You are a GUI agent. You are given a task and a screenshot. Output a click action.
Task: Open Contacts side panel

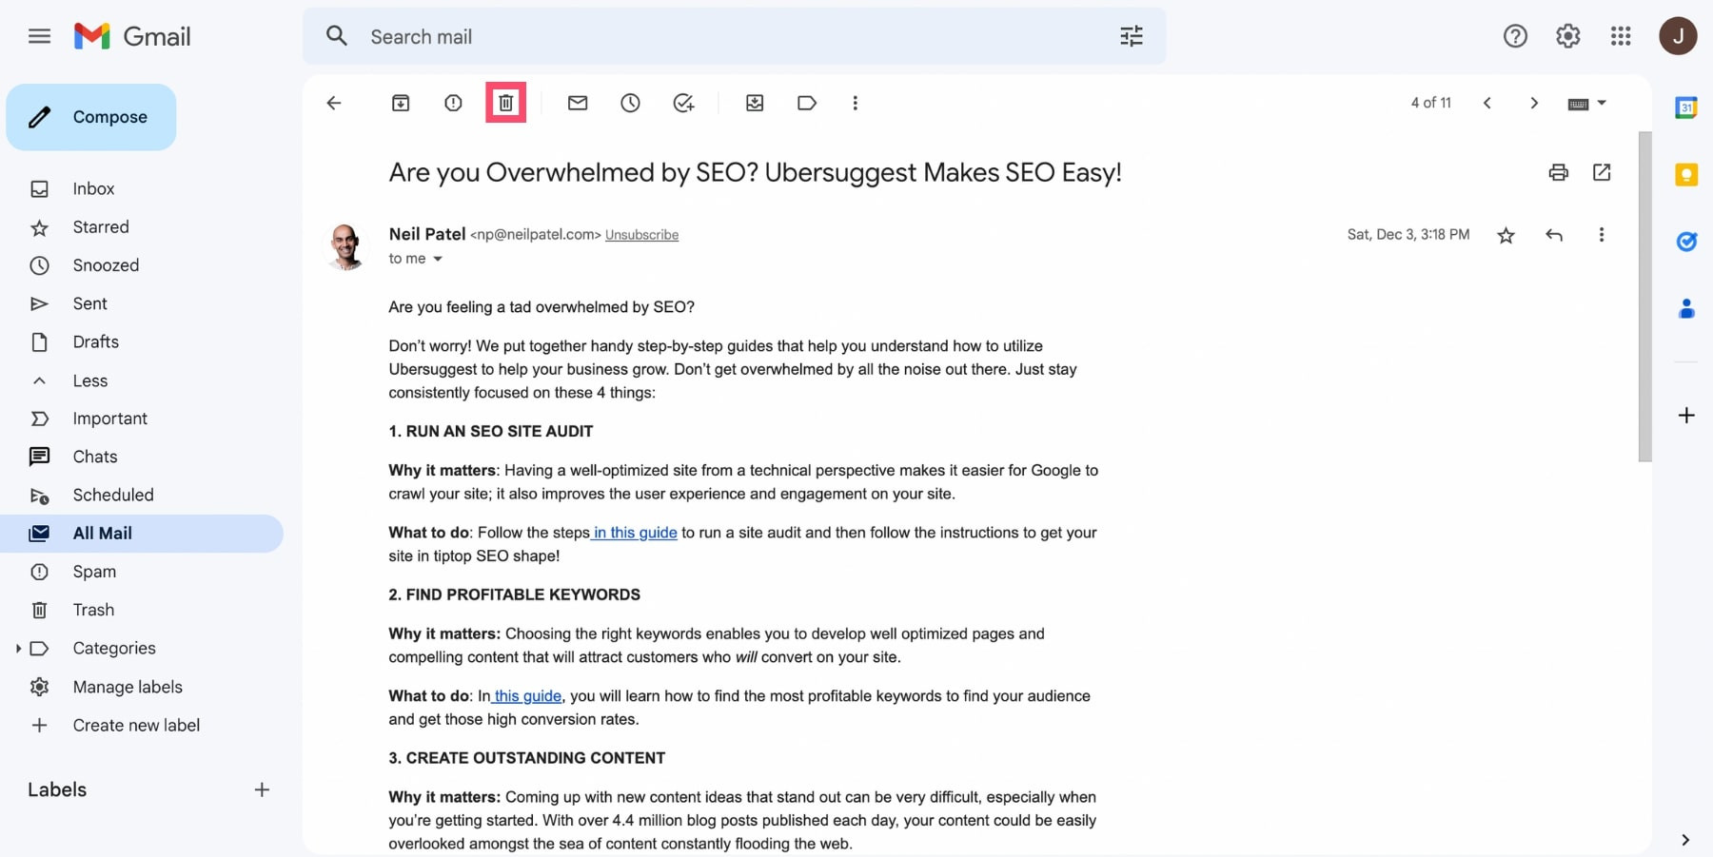coord(1686,308)
